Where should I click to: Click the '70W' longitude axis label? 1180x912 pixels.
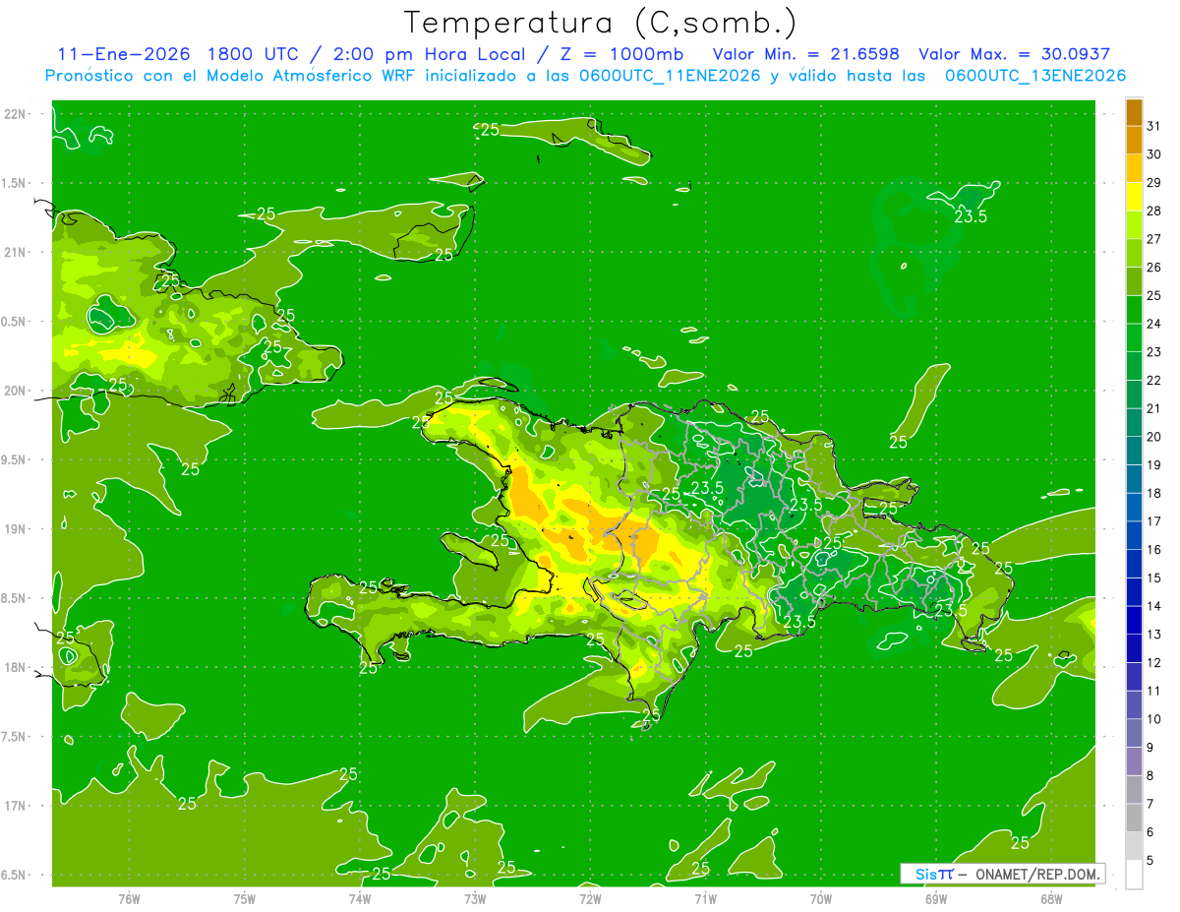pyautogui.click(x=820, y=899)
